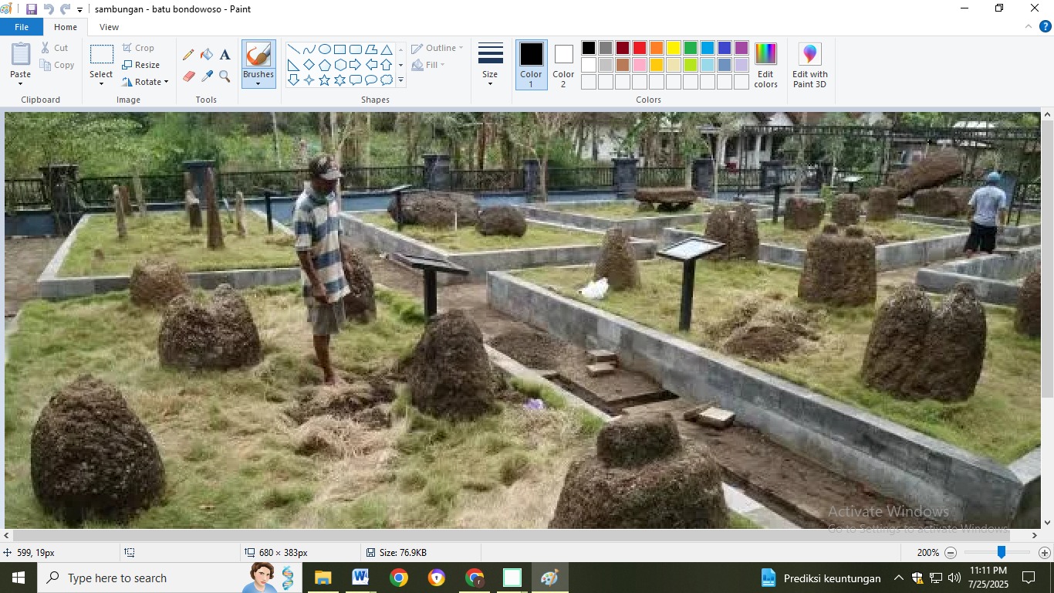Choose the Up arrow shape
This screenshot has height=593, width=1054.
point(387,65)
